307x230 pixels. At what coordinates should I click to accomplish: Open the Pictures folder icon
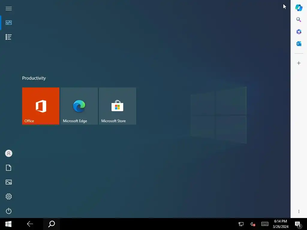pyautogui.click(x=9, y=182)
